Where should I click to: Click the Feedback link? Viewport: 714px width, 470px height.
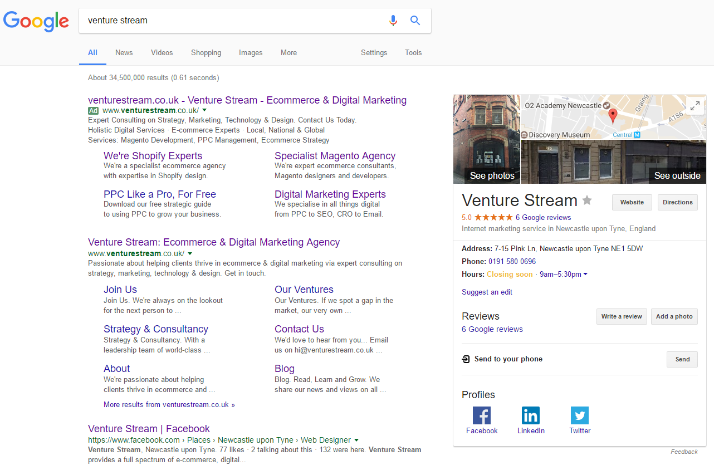tap(684, 452)
